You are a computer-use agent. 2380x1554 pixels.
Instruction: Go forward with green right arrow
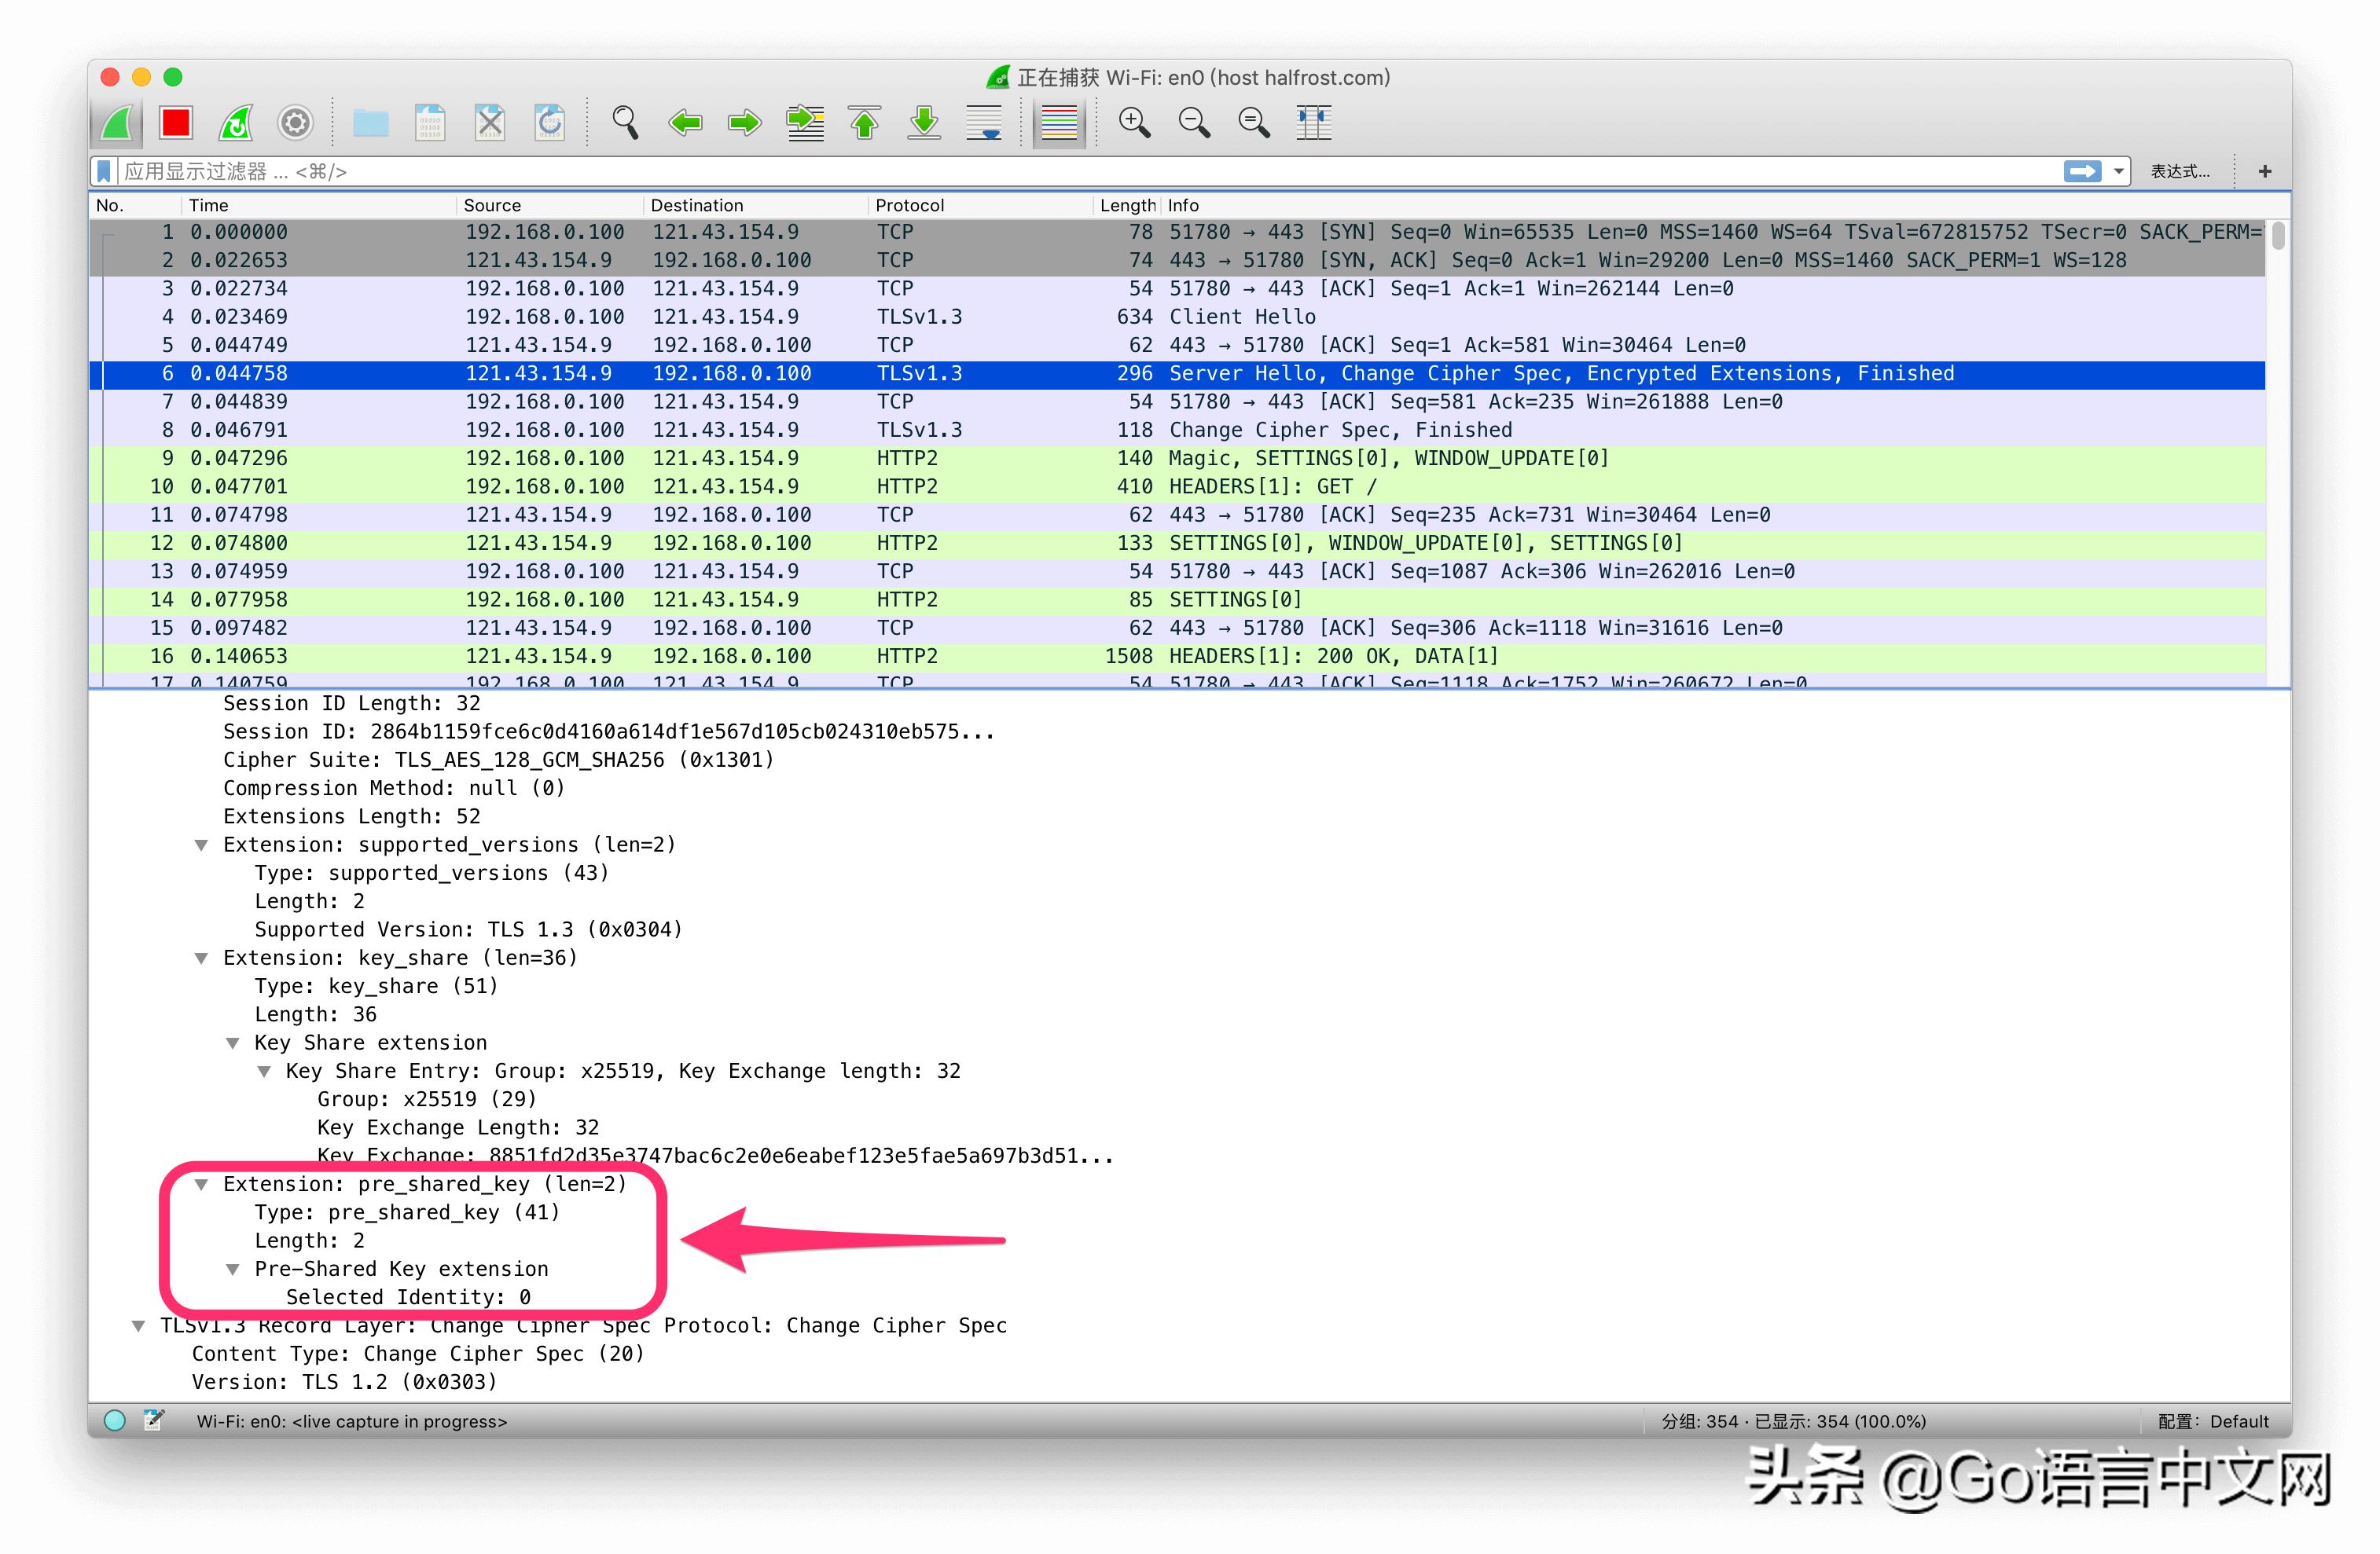pyautogui.click(x=744, y=123)
